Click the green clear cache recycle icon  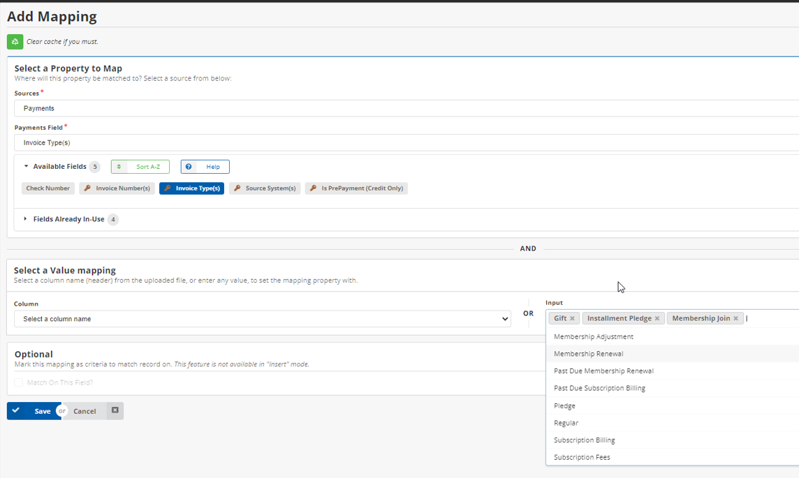click(15, 42)
